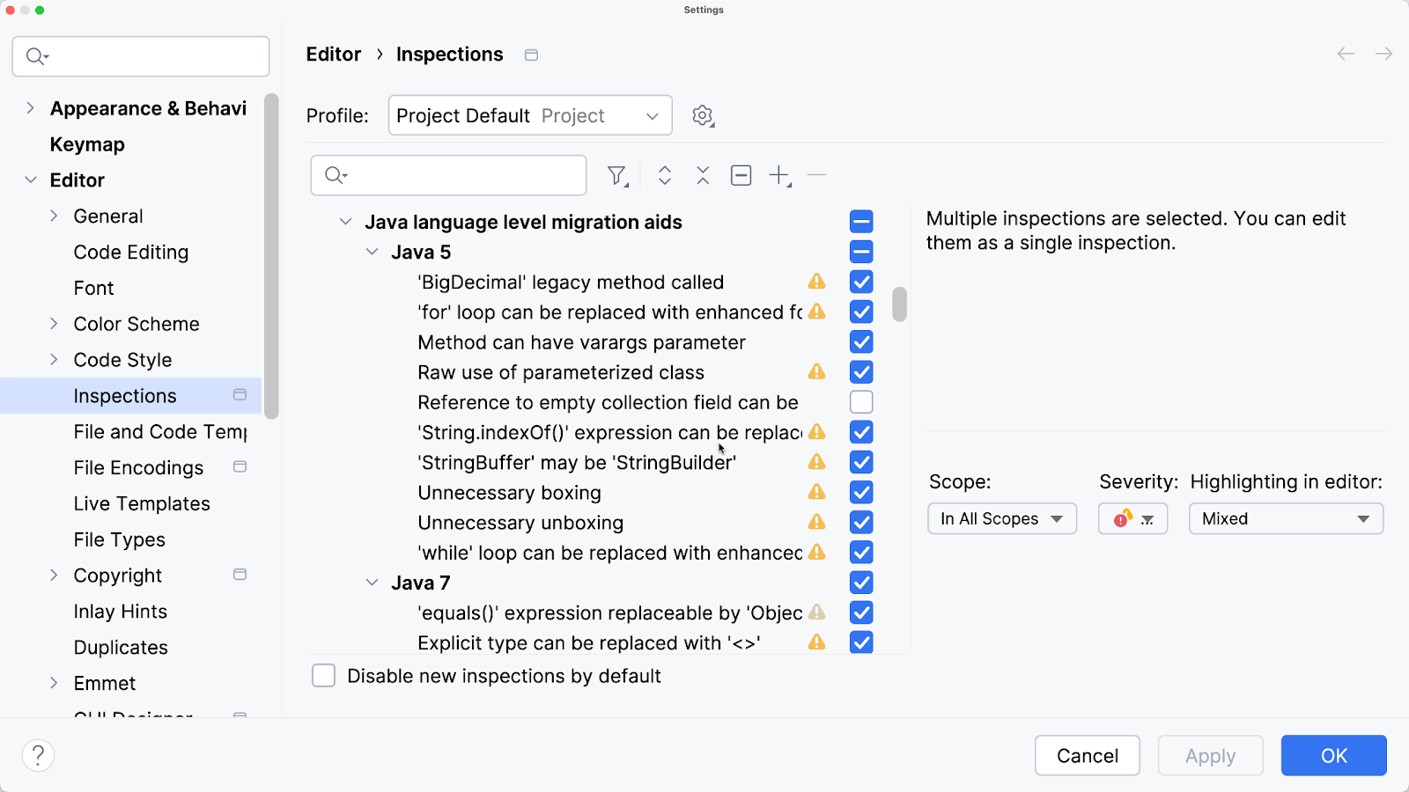Enable 'Reference to empty collection field' inspection
Screen dimensions: 1409x792
861,402
